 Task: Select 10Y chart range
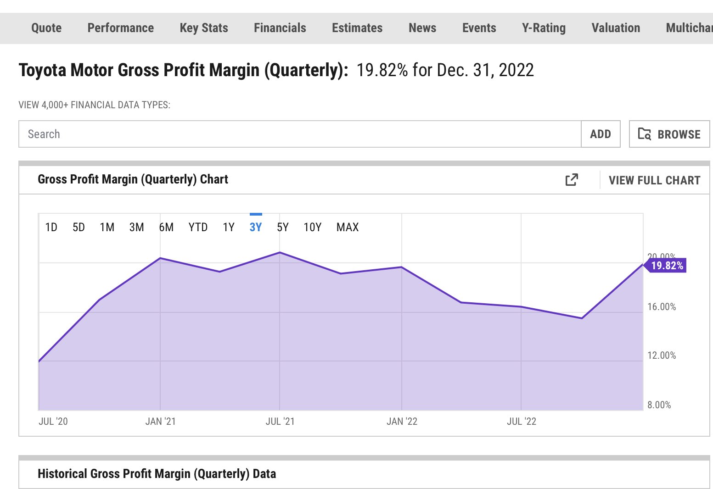(x=312, y=227)
